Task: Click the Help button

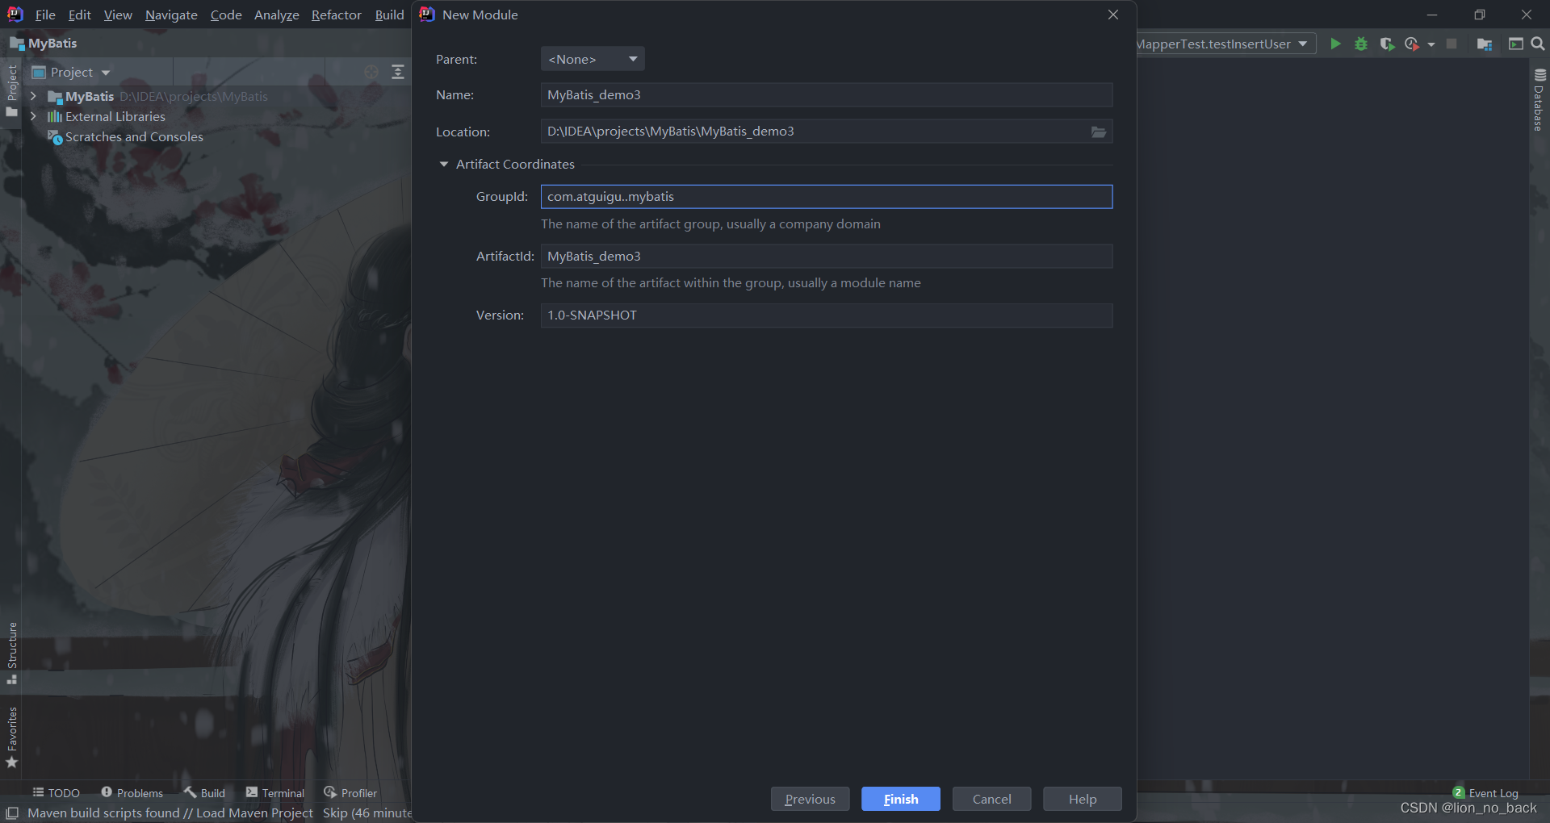Action: click(x=1083, y=799)
